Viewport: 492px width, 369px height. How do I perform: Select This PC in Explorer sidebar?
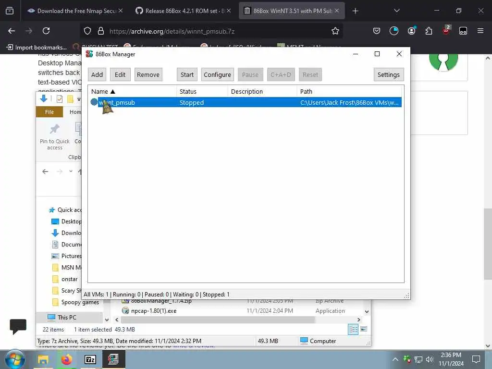(62, 317)
